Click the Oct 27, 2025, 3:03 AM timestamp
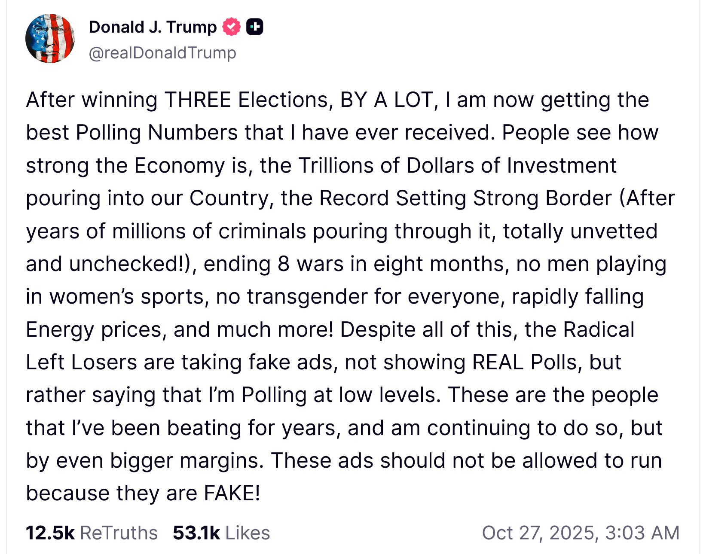 click(581, 533)
